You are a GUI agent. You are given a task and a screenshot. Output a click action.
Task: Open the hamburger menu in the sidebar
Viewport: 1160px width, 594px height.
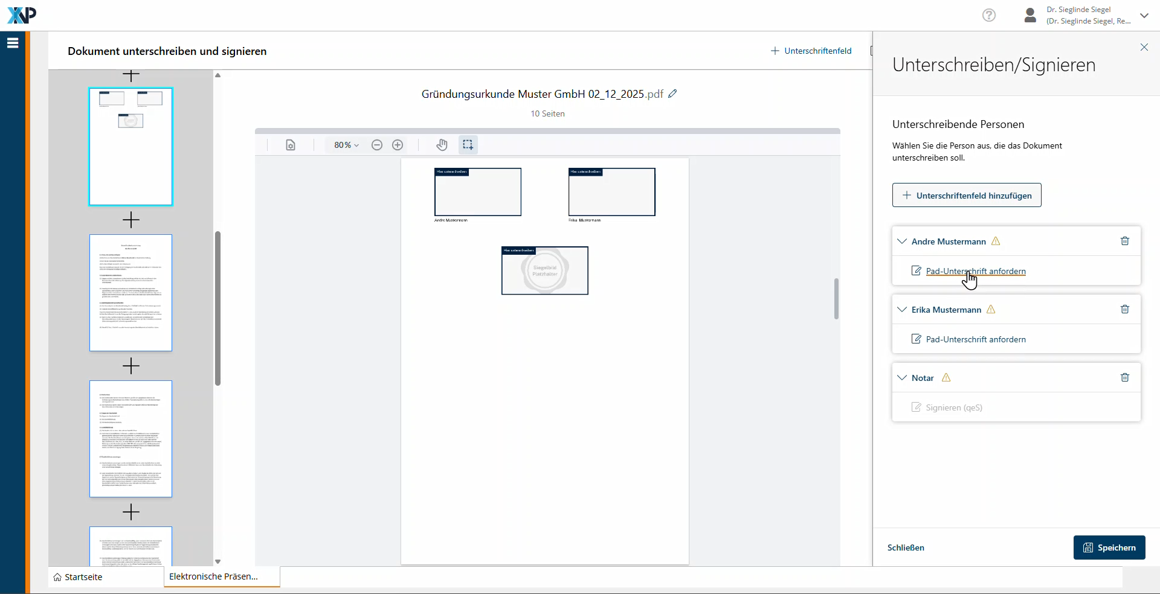[x=13, y=43]
